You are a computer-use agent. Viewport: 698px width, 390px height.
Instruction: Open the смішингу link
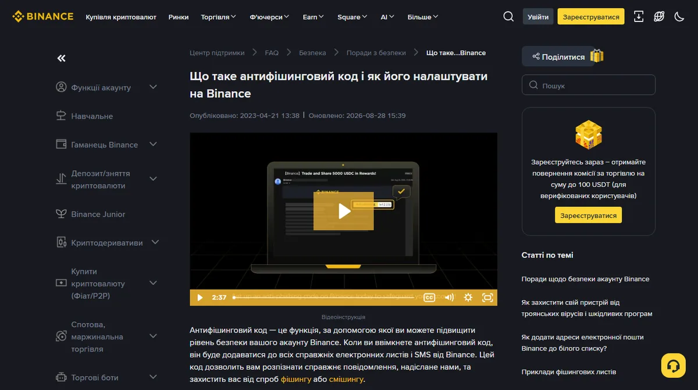point(346,379)
